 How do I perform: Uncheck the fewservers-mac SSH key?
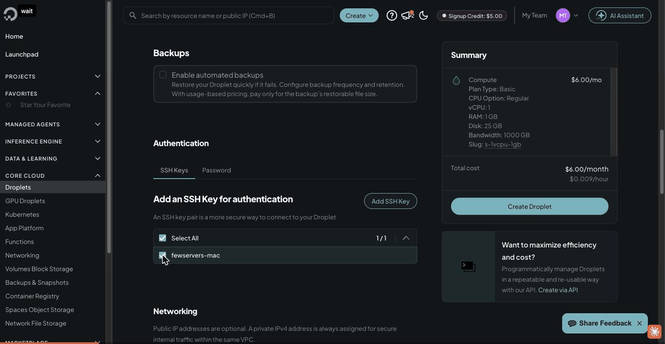[163, 255]
